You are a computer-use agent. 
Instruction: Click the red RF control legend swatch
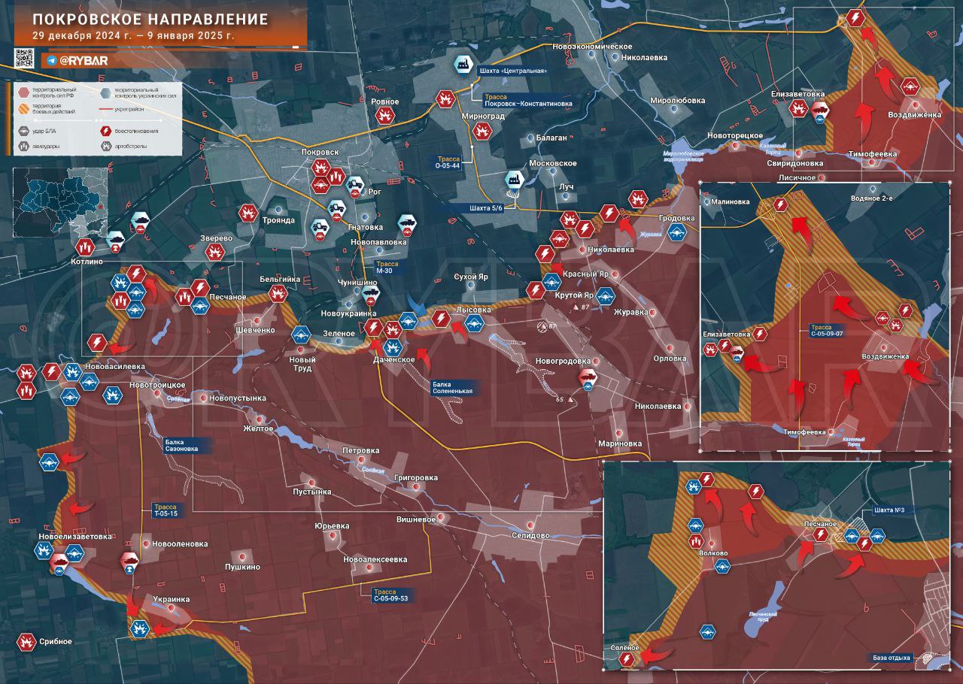23,92
